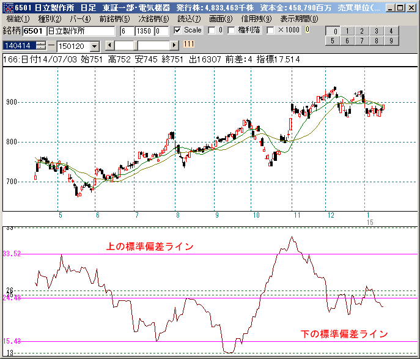
Task: Open the バー(4) menu
Action: 80,19
